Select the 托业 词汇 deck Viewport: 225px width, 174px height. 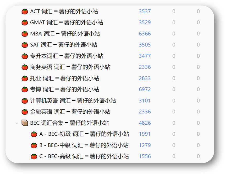(x=64, y=78)
